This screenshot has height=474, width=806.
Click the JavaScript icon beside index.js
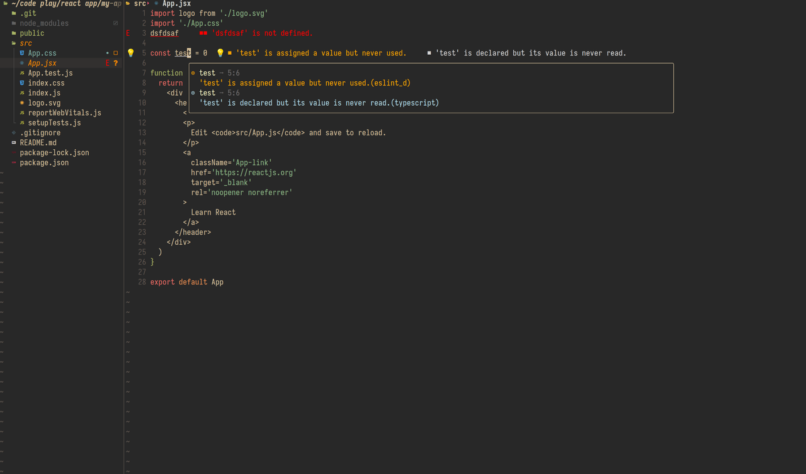[x=22, y=93]
